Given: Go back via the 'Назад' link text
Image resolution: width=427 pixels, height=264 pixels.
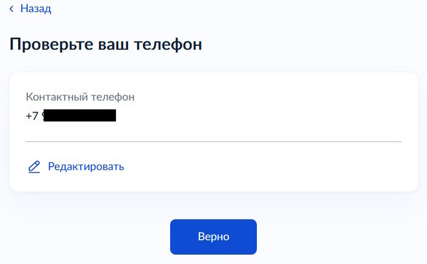Looking at the screenshot, I should click(36, 9).
